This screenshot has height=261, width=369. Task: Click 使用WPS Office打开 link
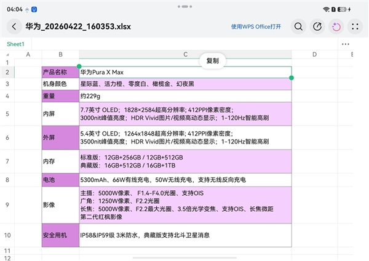[x=256, y=27]
